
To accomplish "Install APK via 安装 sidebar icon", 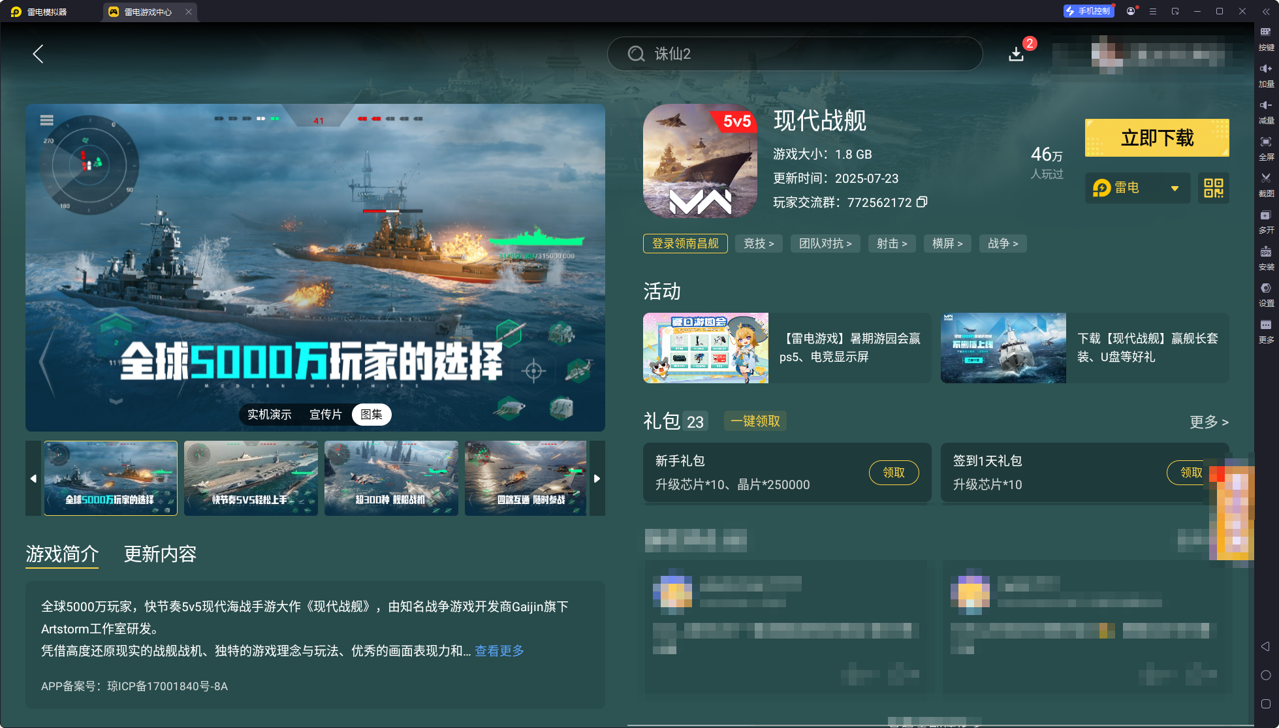I will (1266, 259).
